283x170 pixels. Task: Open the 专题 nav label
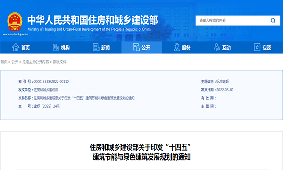tap(266, 48)
